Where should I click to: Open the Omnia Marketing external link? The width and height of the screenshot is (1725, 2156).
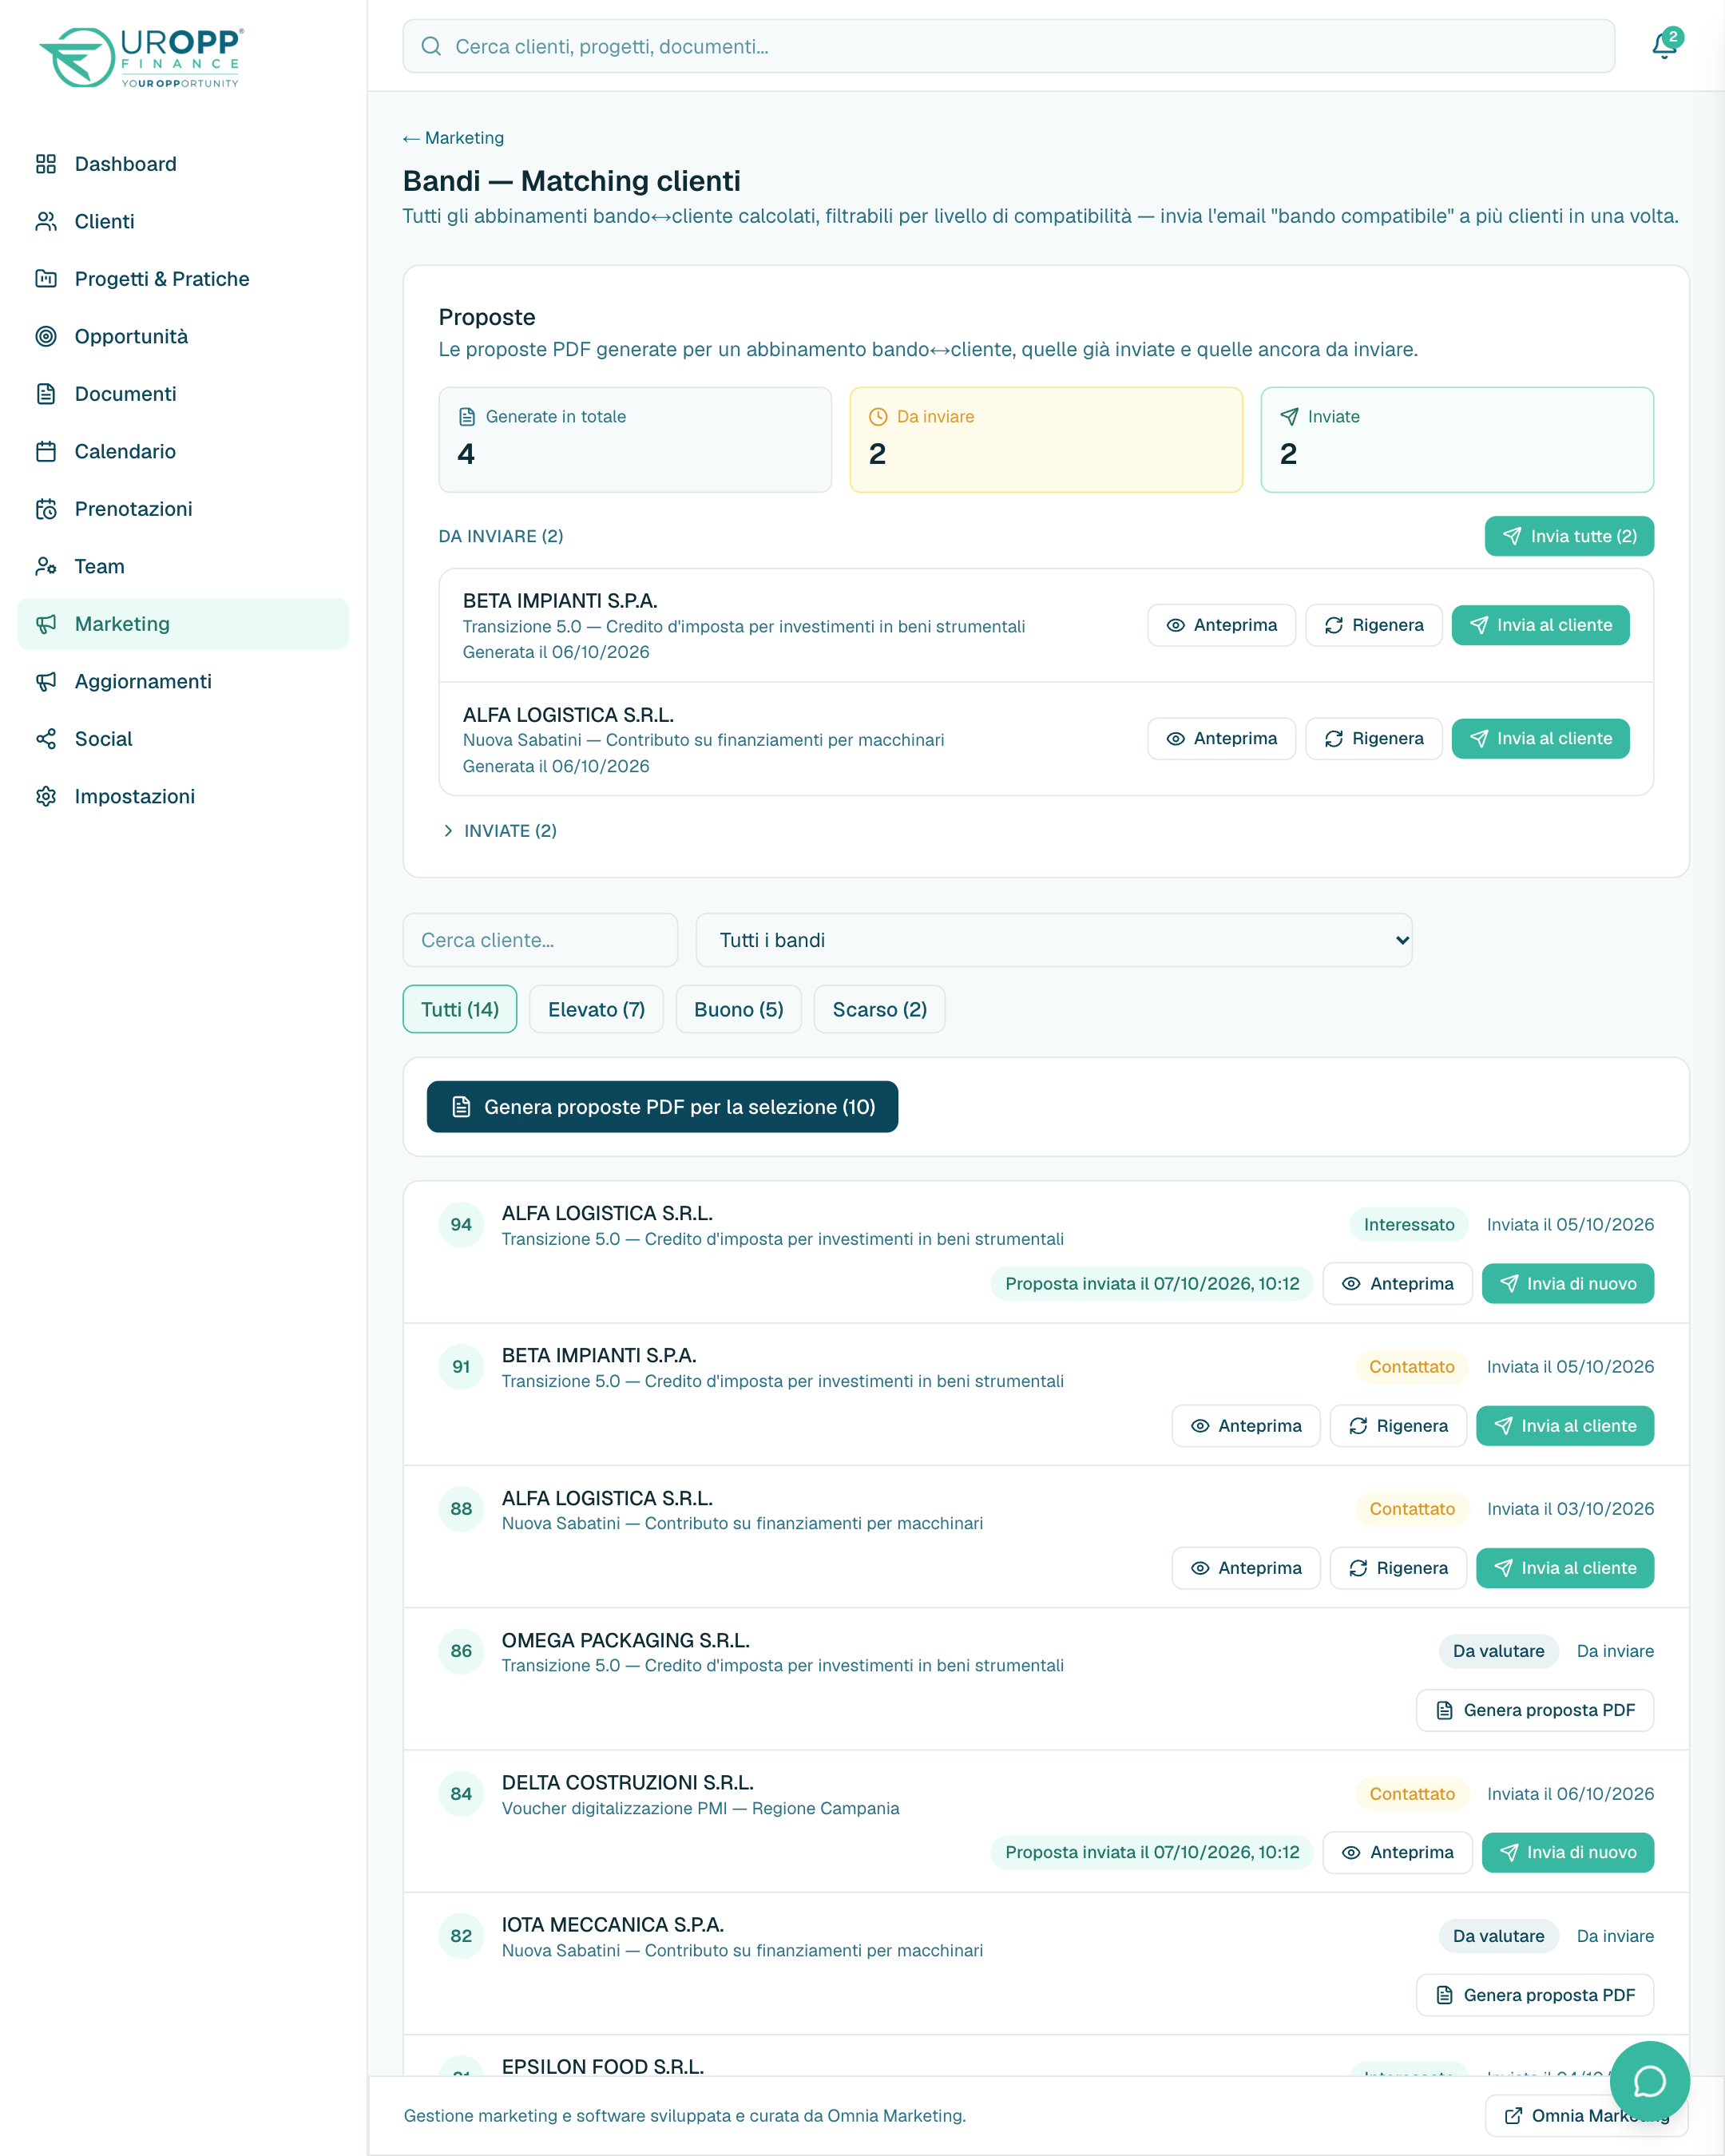pos(1587,2115)
